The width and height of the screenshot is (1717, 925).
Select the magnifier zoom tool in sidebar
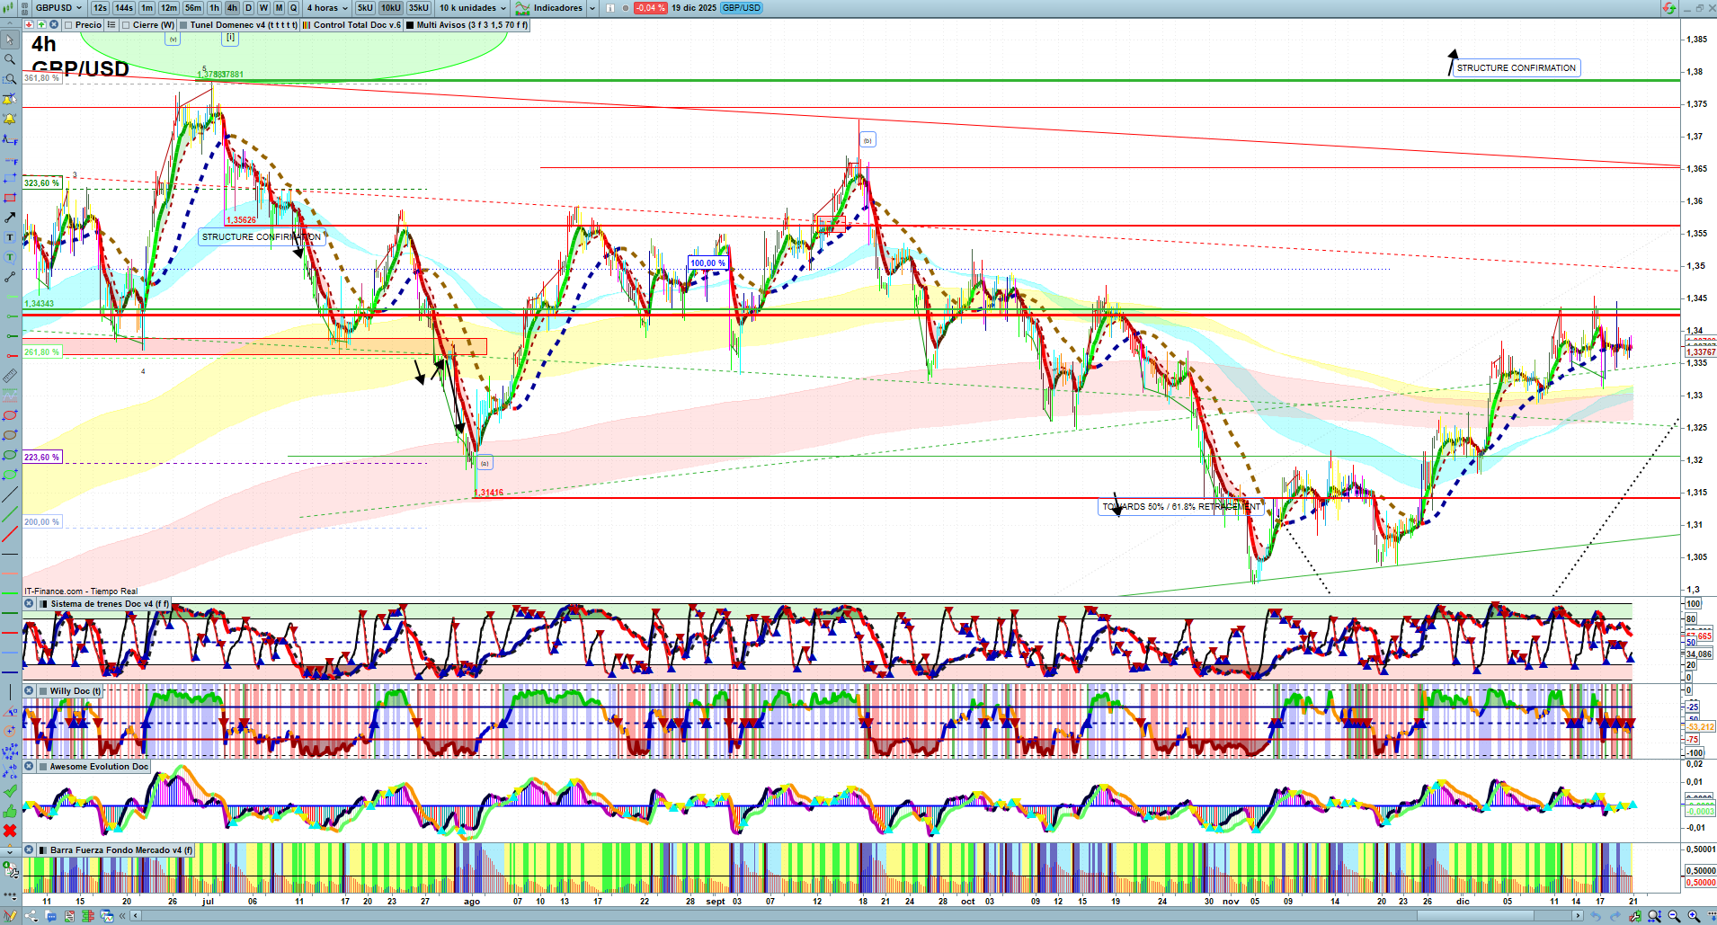coord(10,59)
